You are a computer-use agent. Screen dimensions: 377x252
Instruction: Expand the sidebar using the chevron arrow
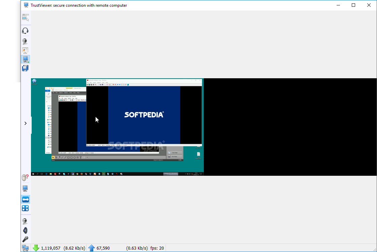(26, 123)
